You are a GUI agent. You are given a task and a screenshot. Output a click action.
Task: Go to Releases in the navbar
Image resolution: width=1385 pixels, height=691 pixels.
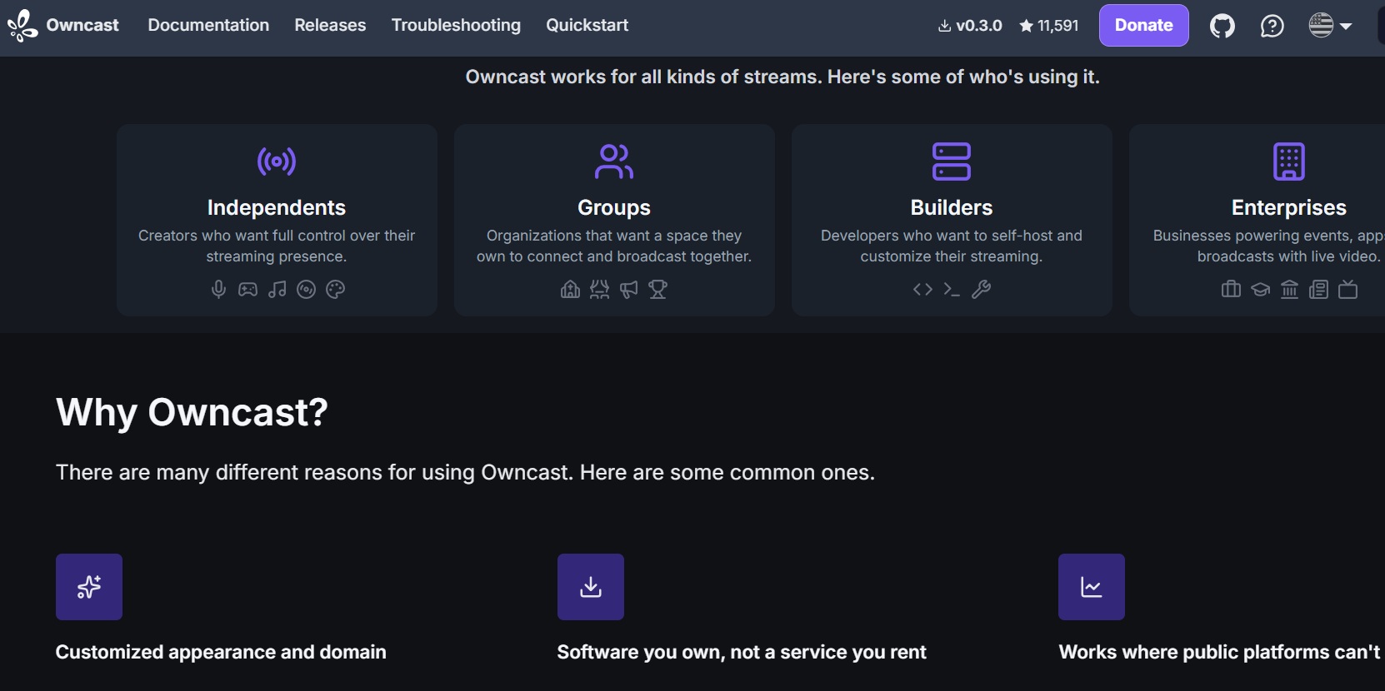click(x=330, y=25)
